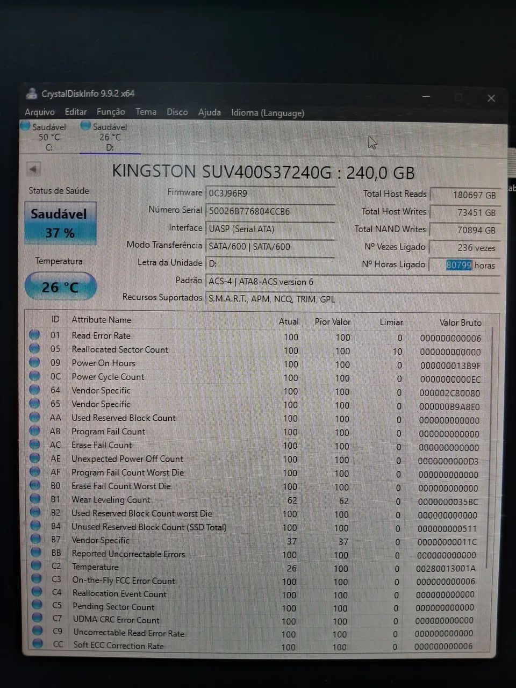Click the status orb for Power Cycle Count
Screen dimensions: 516x688
click(34, 376)
